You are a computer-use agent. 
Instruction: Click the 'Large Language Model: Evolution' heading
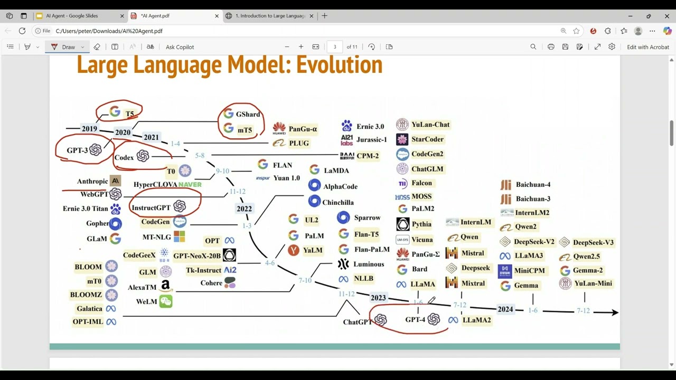pos(229,65)
